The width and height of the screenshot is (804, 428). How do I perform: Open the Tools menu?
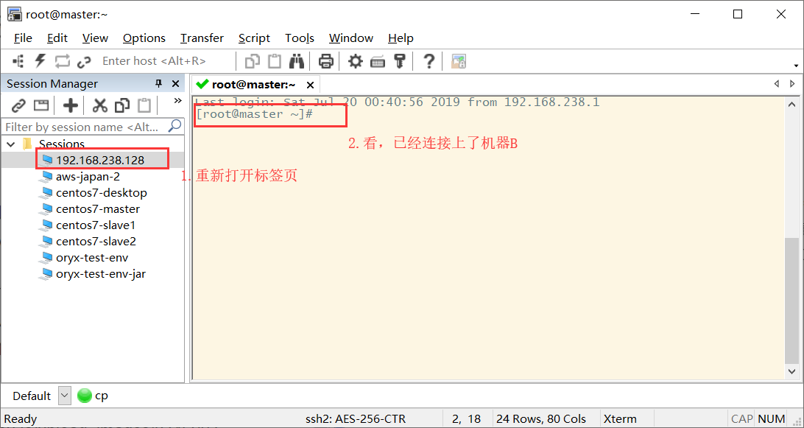[300, 38]
